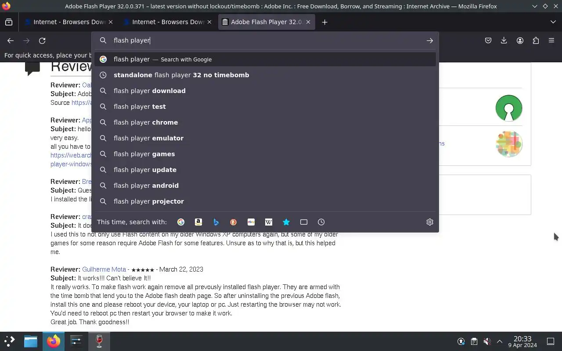The width and height of the screenshot is (562, 351).
Task: Open system updates tray icon
Action: coord(461,341)
